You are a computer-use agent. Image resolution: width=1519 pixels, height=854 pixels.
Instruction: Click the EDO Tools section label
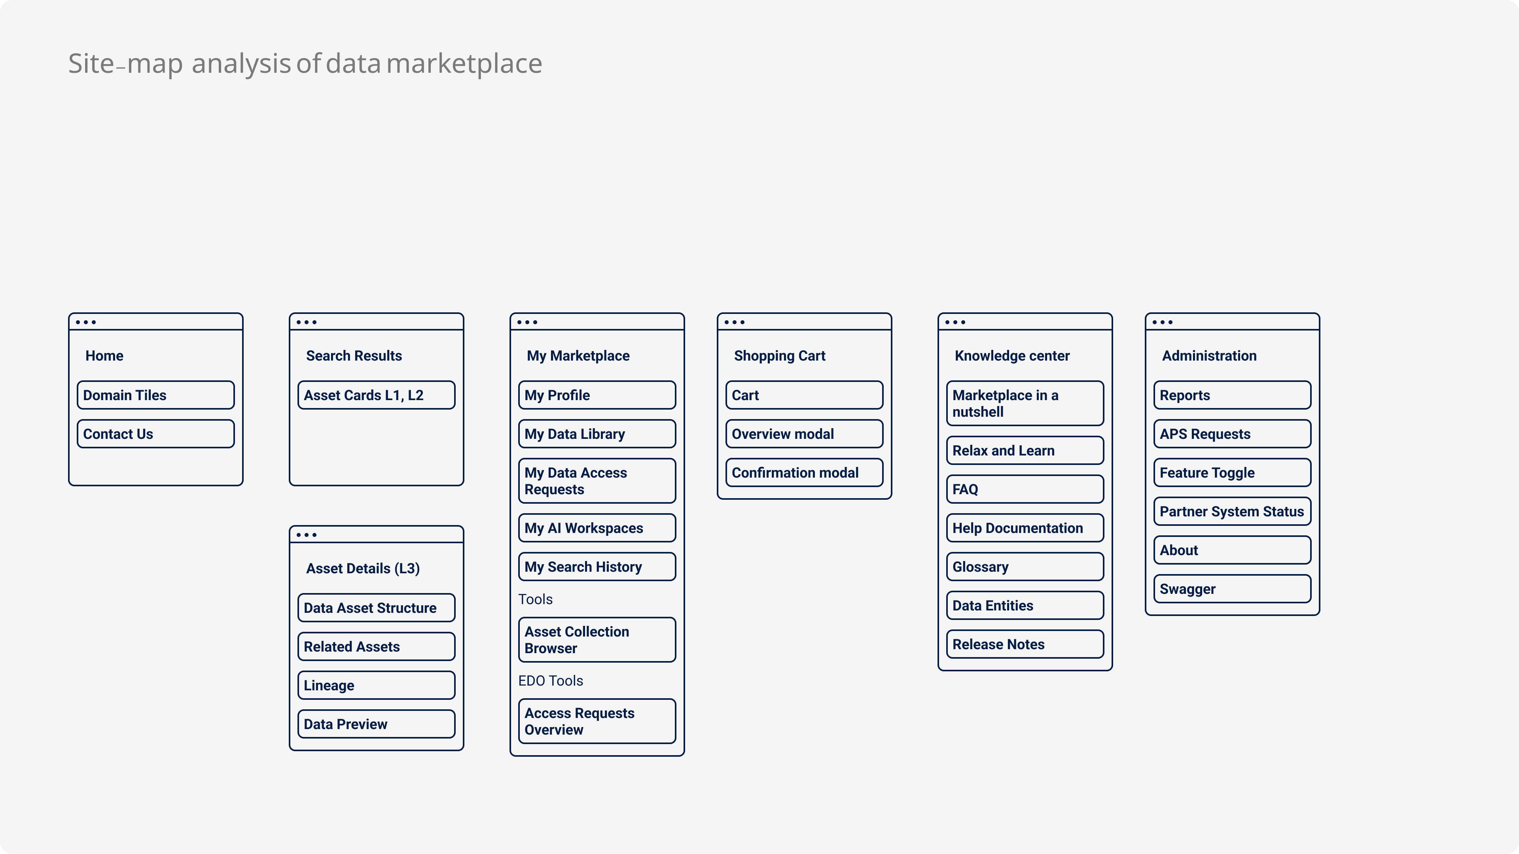(x=551, y=681)
